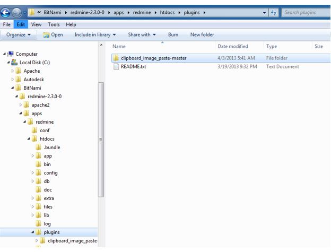Open the recent locations dropdown arrow
The width and height of the screenshot is (331, 252).
(x=24, y=13)
